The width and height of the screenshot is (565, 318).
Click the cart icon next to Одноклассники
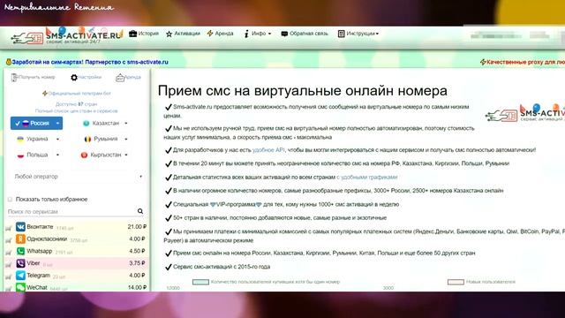(9, 240)
